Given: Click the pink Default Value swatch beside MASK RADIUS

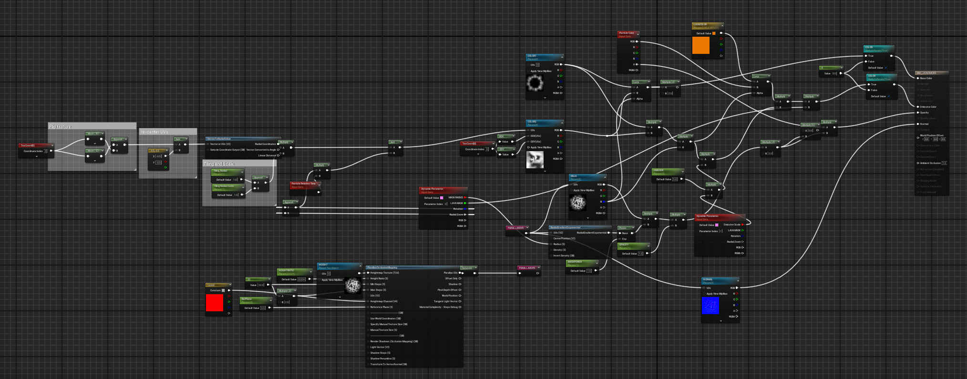Looking at the screenshot, I should click(442, 198).
